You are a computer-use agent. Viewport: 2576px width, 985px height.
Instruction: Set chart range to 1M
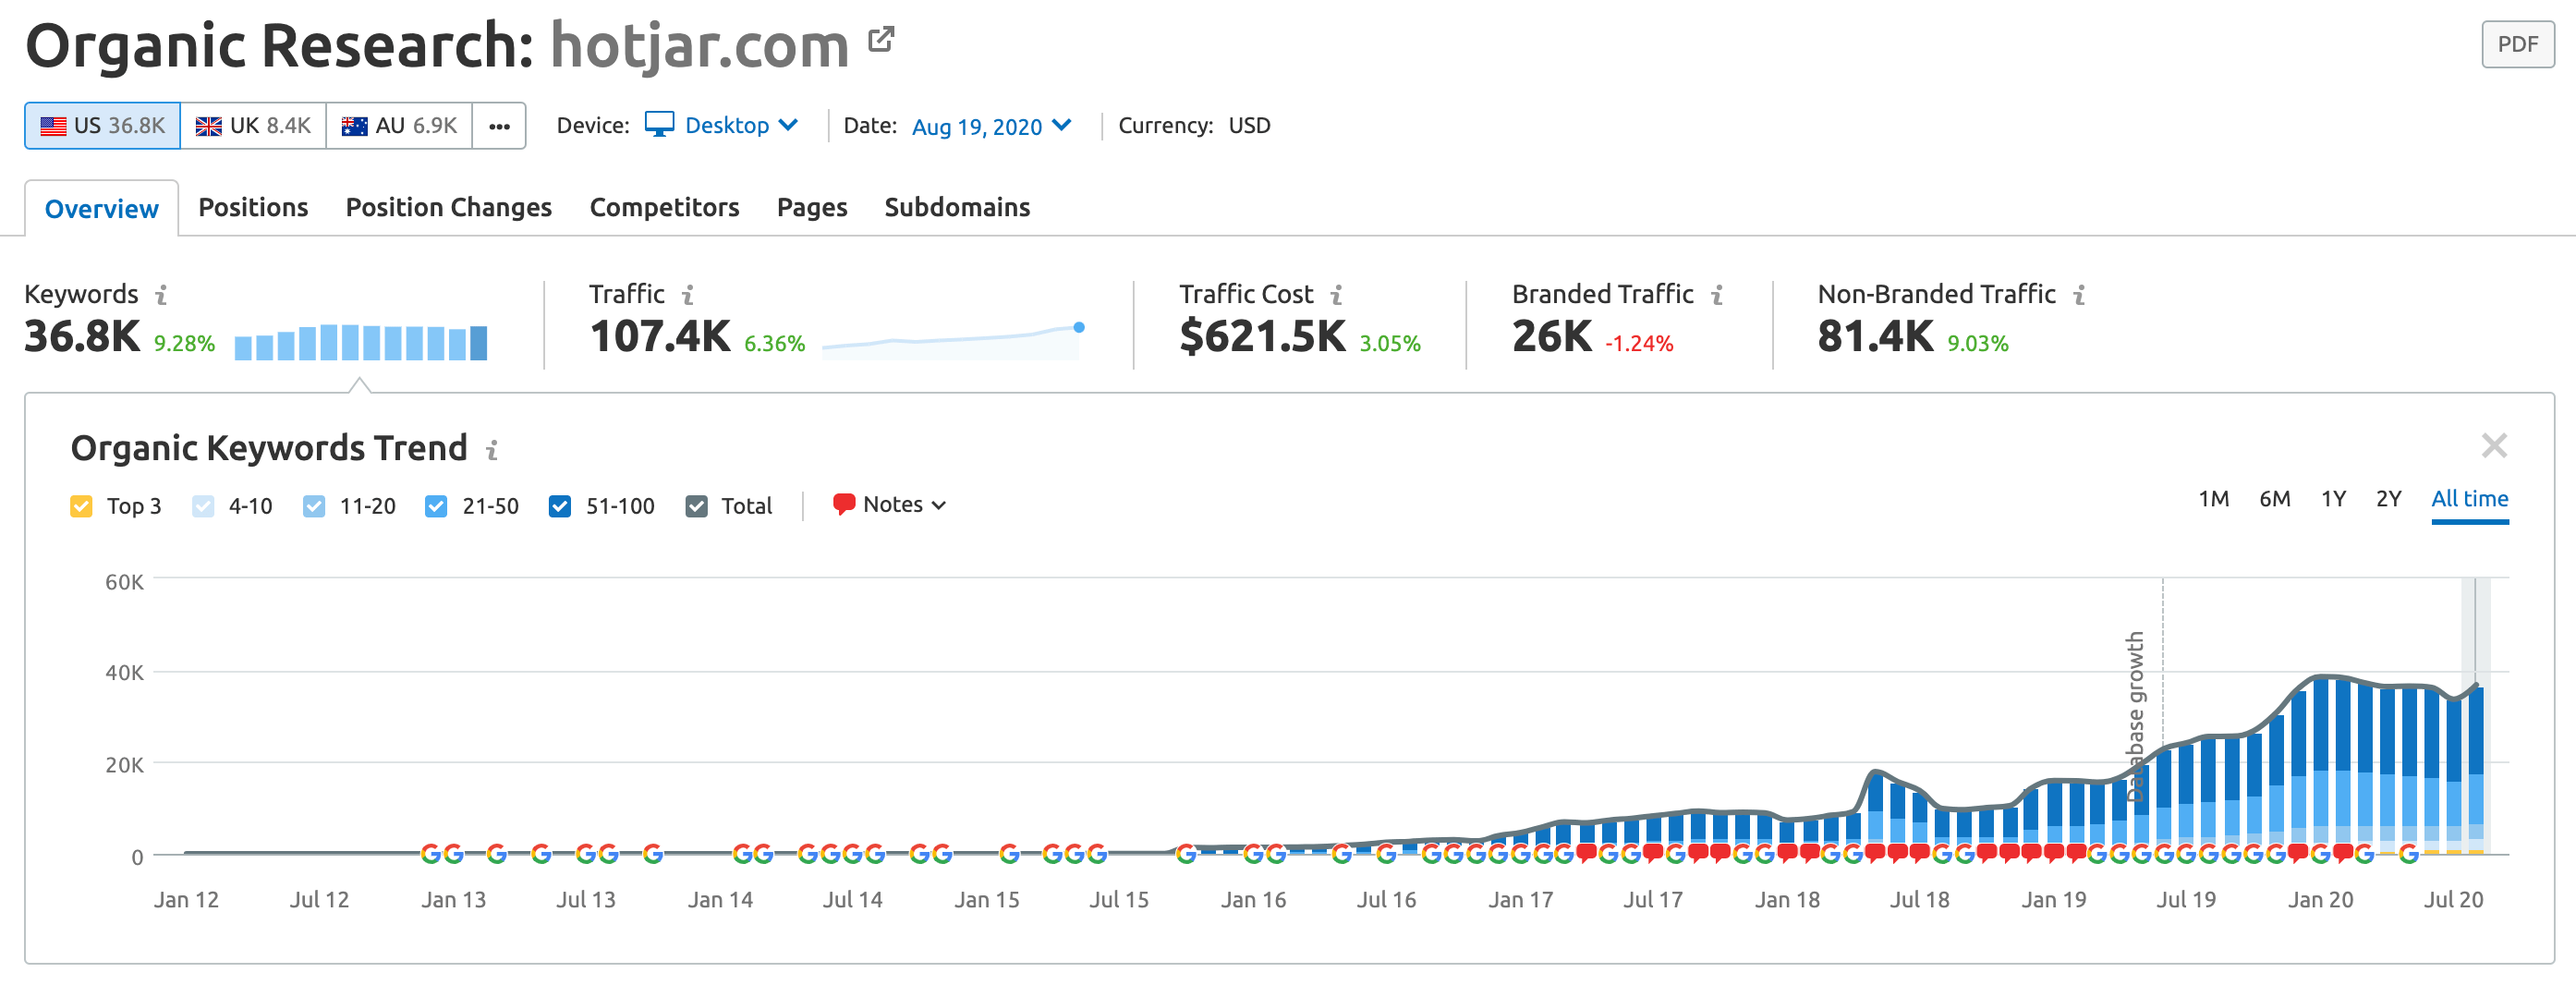[x=2213, y=498]
